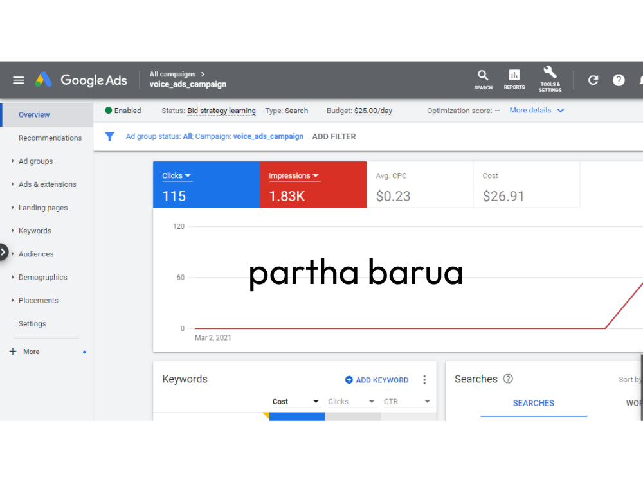Show More sidebar options
This screenshot has width=643, height=482.
click(31, 352)
